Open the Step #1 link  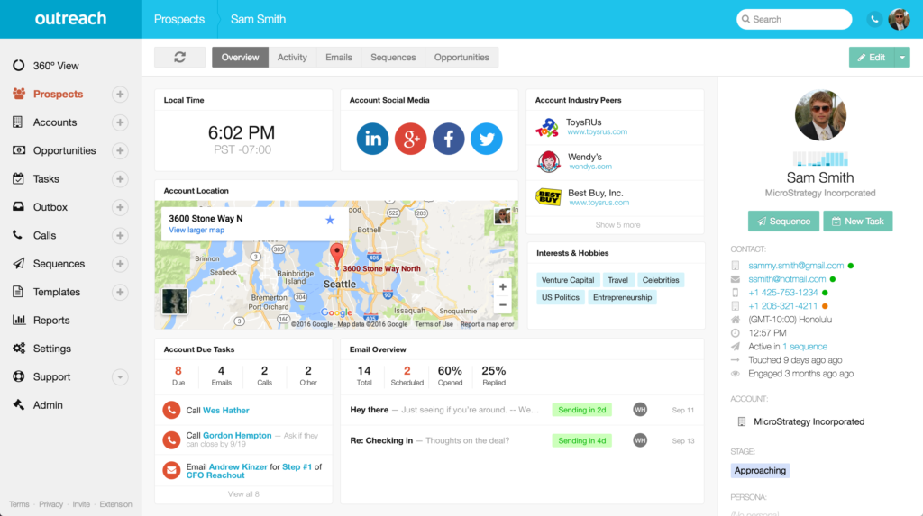coord(297,466)
